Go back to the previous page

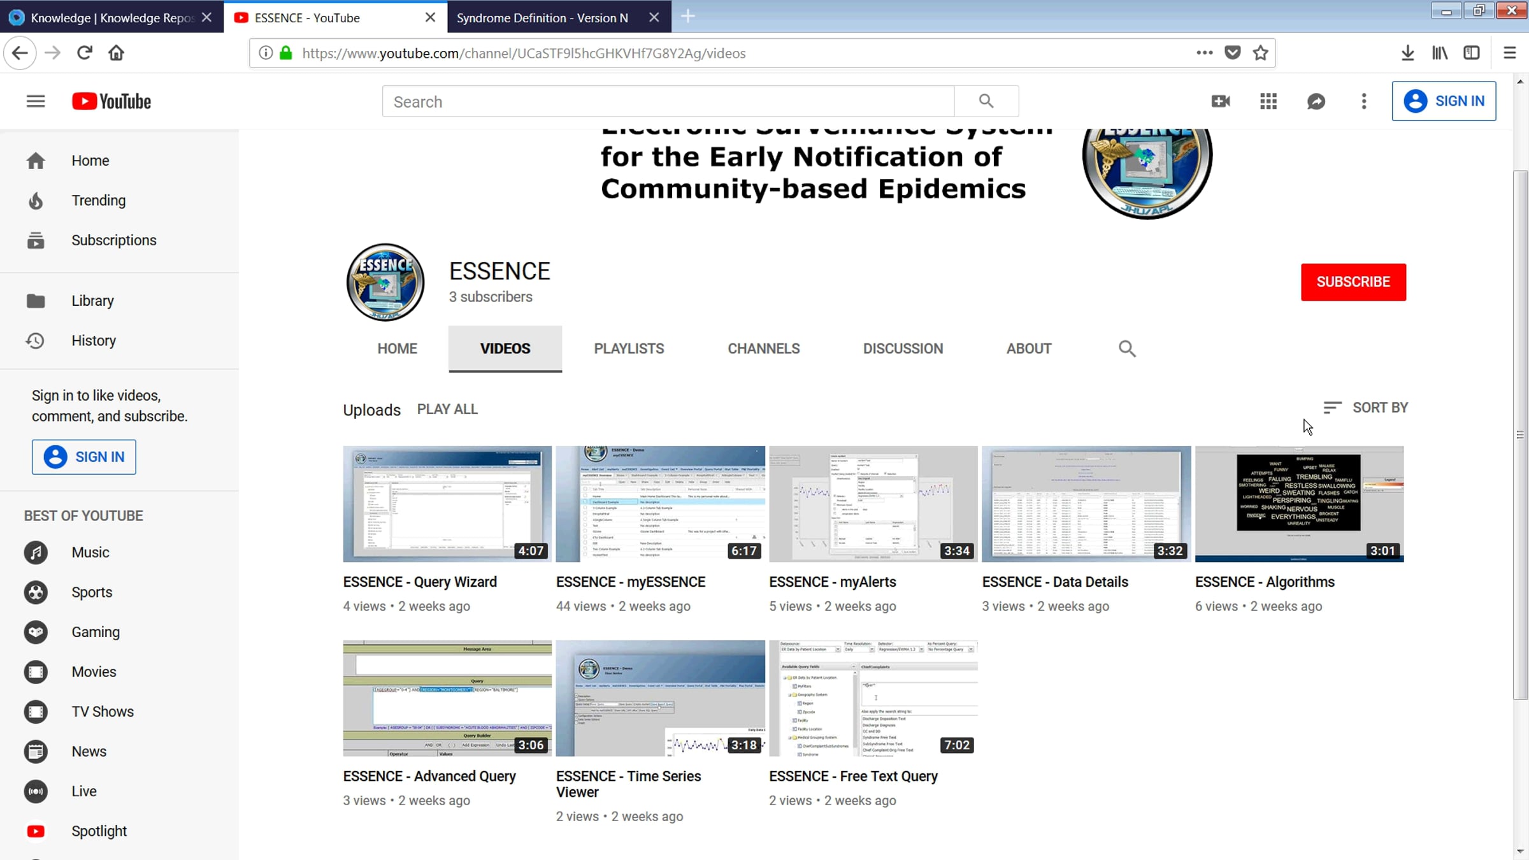[x=20, y=53]
